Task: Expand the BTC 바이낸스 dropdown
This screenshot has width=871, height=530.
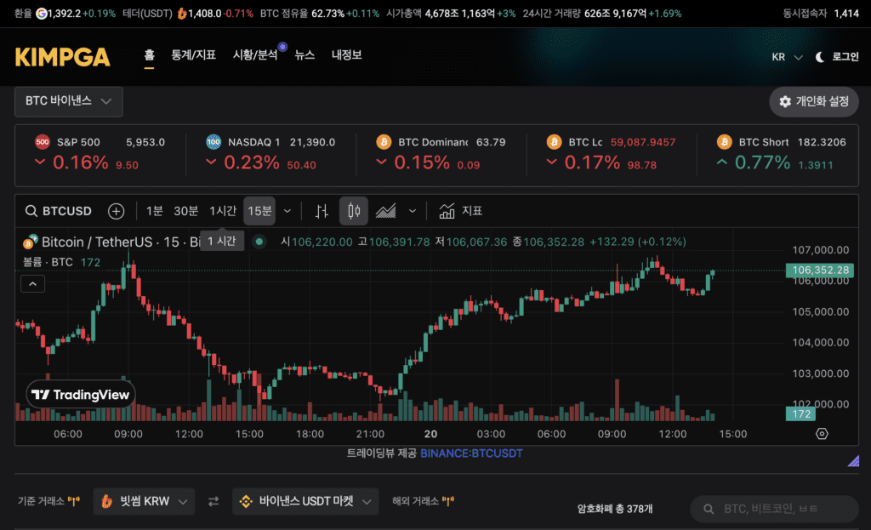Action: coord(69,101)
